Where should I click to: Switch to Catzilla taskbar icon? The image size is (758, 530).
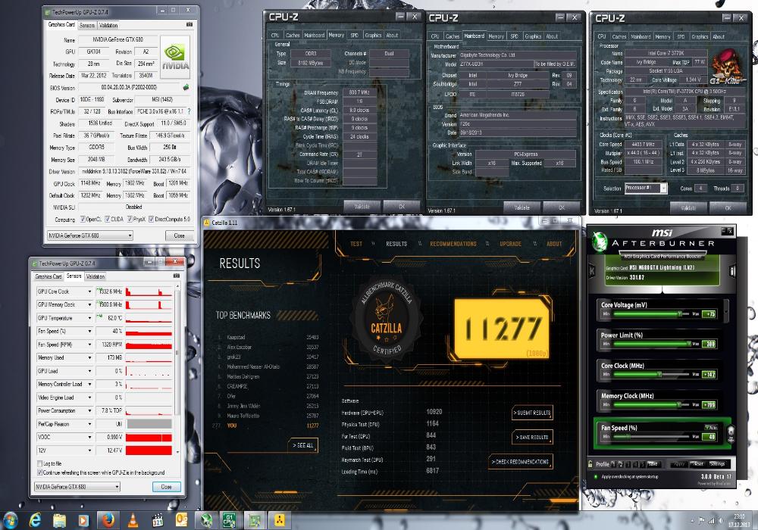(x=280, y=520)
